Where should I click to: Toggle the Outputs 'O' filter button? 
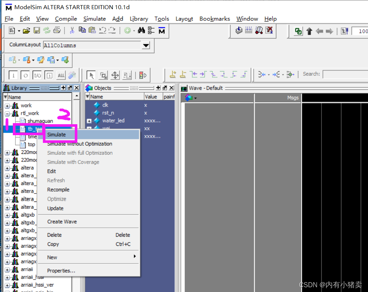(x=25, y=75)
